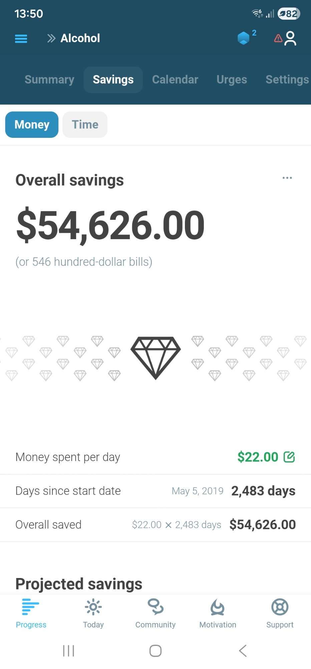Open the Settings tab
This screenshot has height=669, width=311.
click(x=287, y=80)
